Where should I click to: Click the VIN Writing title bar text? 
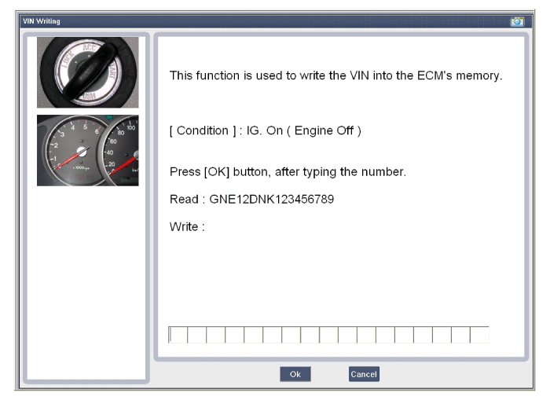pos(42,21)
